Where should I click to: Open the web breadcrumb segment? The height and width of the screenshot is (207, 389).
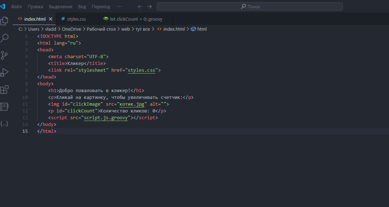pos(126,29)
